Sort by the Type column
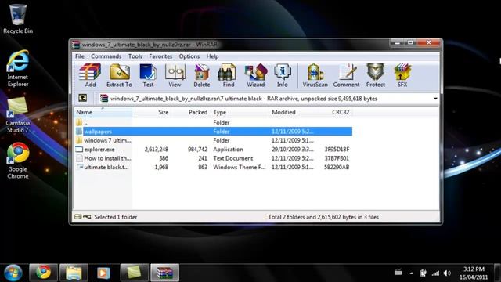501x282 pixels. 240,112
